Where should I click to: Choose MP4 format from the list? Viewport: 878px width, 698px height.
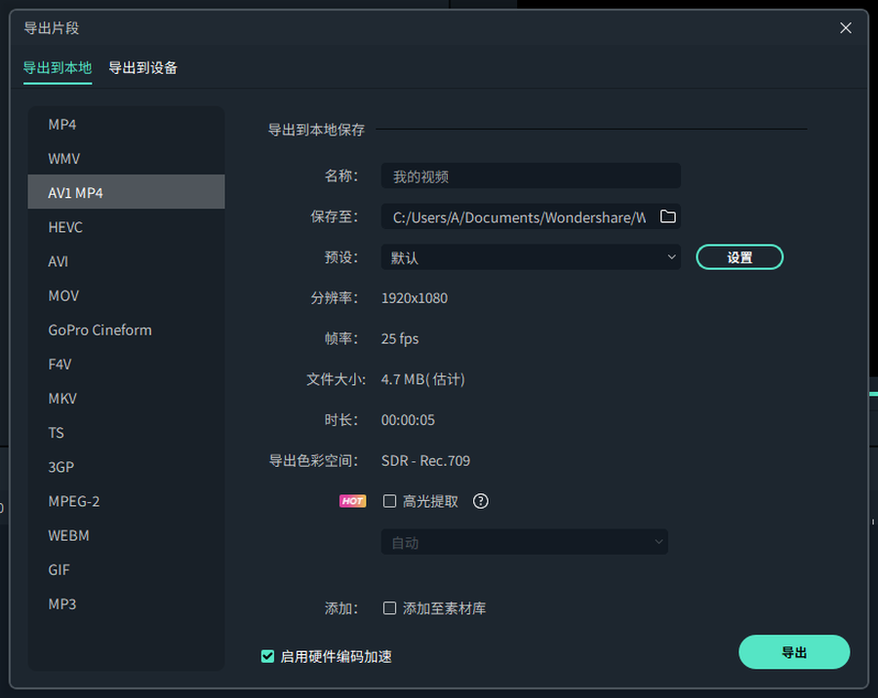click(x=62, y=125)
